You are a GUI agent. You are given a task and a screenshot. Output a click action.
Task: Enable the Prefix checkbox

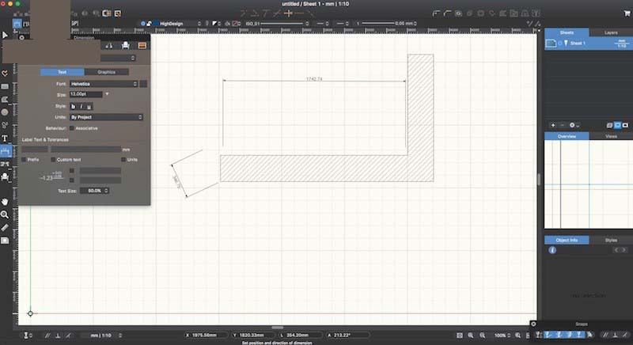[x=24, y=160]
